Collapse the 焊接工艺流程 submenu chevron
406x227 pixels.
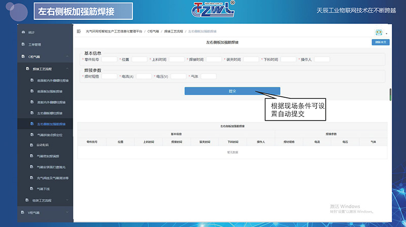(67, 68)
